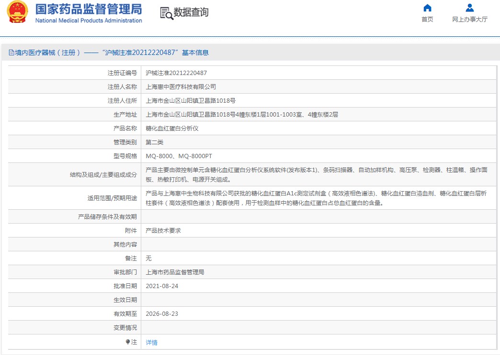Click the home icon above 首页

[x=427, y=8]
